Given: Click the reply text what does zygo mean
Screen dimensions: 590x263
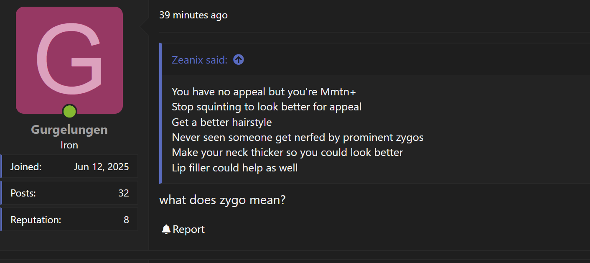Looking at the screenshot, I should 222,200.
